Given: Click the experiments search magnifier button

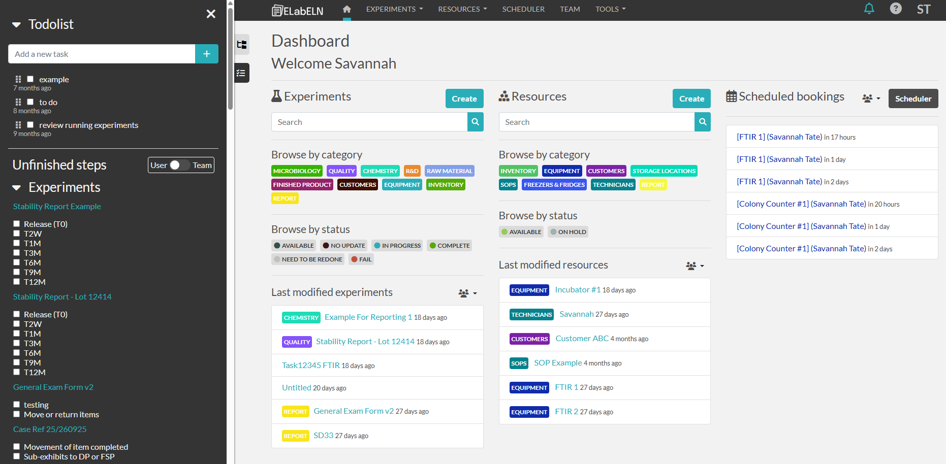Looking at the screenshot, I should [x=475, y=122].
